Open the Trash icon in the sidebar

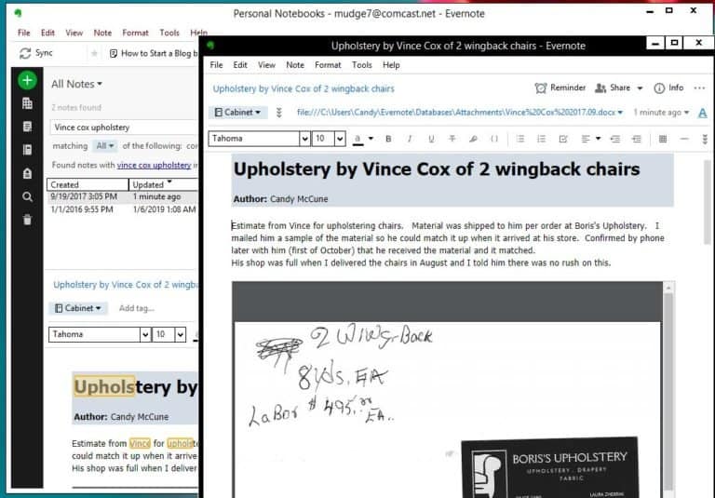(x=27, y=220)
